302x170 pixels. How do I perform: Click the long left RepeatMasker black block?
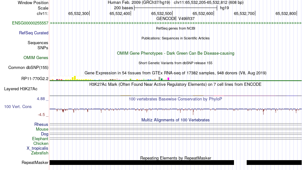142,162
